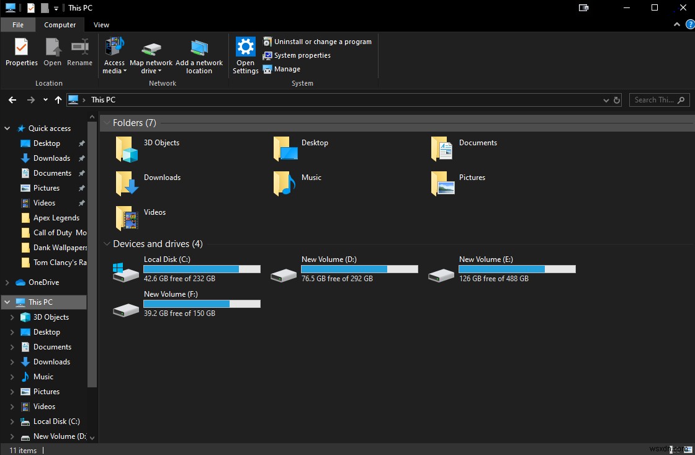Pin or unpin Downloads in Quick access
695x455 pixels.
(x=81, y=158)
